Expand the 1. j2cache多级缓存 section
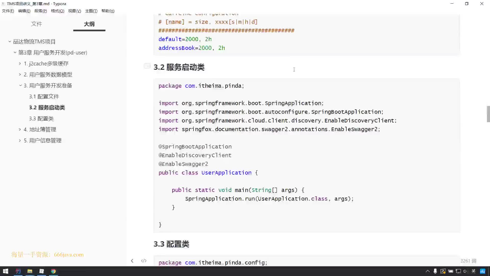 click(20, 63)
